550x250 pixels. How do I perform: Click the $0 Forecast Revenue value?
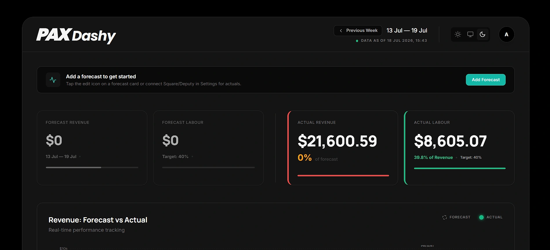54,141
